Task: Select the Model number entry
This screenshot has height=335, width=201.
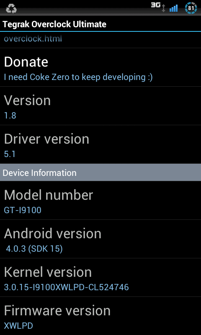Action: pos(100,201)
